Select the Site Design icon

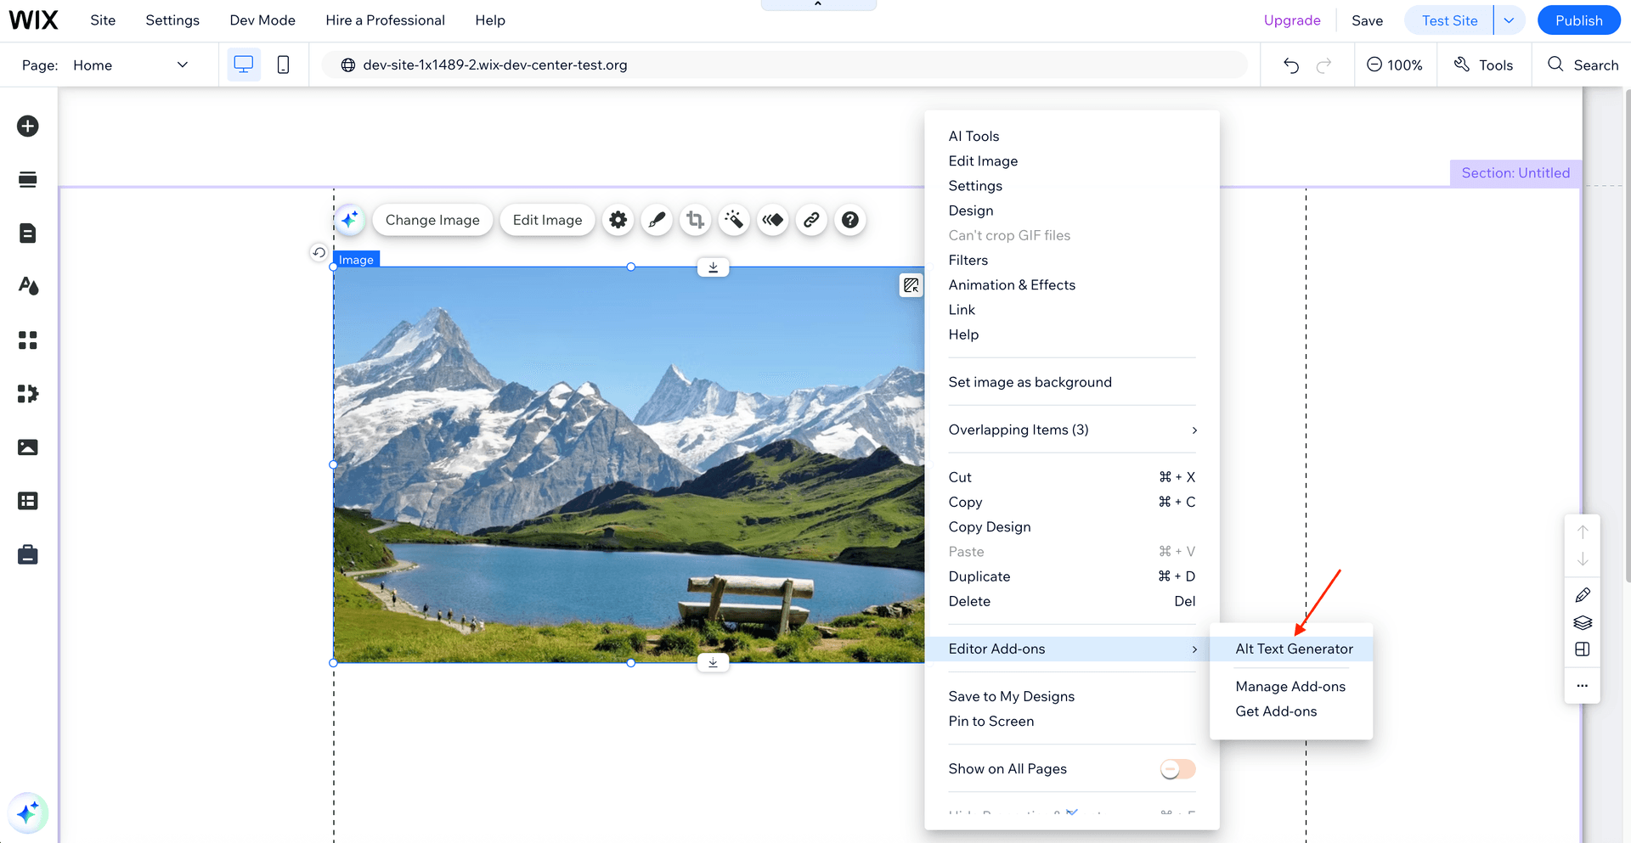click(x=28, y=286)
